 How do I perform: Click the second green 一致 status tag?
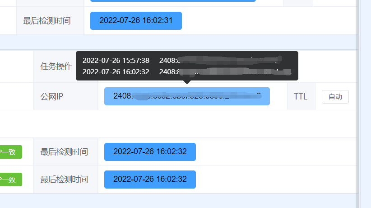point(11,180)
